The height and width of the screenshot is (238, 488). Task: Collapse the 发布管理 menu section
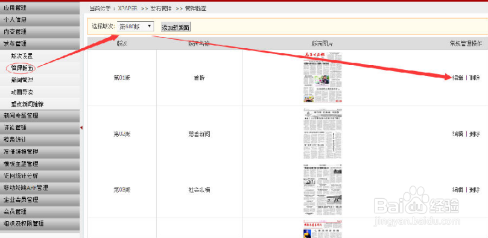pos(40,43)
